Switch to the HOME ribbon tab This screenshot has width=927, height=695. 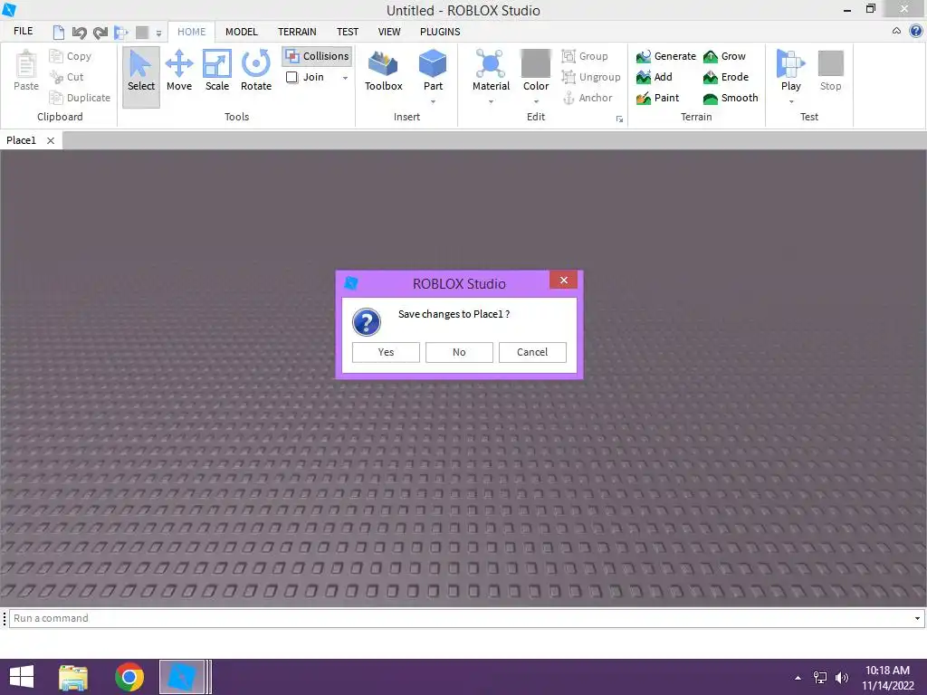point(192,32)
